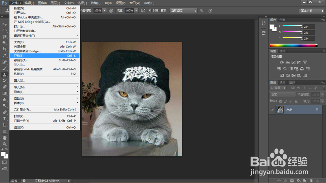
Task: Select the Lasso tool
Action: [x=4, y=37]
